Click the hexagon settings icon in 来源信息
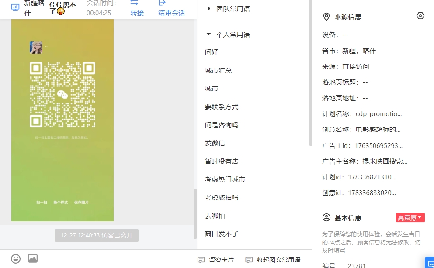The image size is (434, 268). click(420, 16)
